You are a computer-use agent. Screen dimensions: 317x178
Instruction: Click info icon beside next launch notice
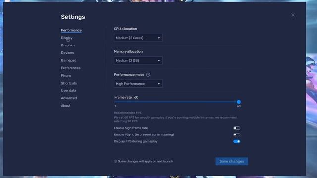[115, 161]
